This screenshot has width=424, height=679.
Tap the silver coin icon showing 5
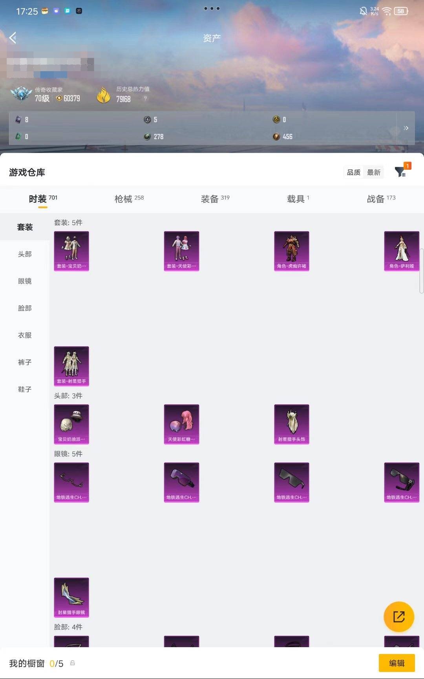click(x=147, y=119)
